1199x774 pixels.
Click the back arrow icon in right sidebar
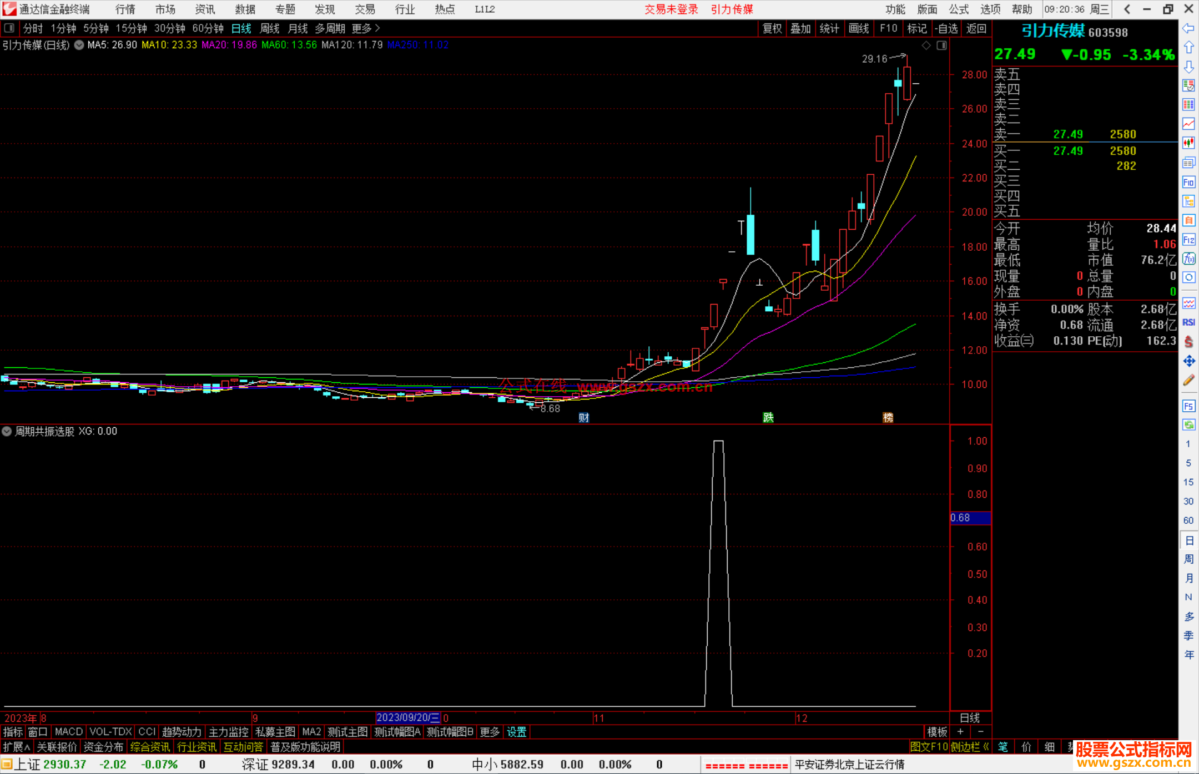pyautogui.click(x=1188, y=28)
